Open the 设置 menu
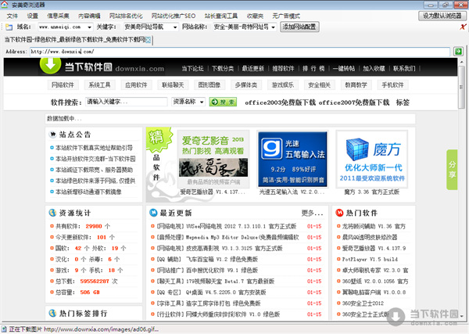Image resolution: width=469 pixels, height=334 pixels. click(x=33, y=16)
